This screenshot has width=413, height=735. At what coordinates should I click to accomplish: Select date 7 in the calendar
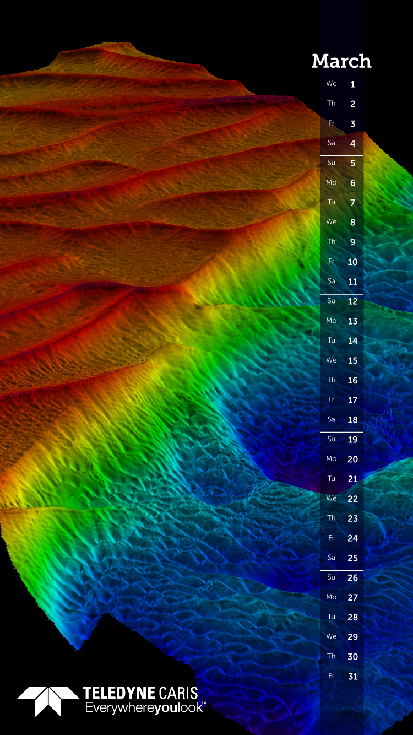[x=353, y=203]
